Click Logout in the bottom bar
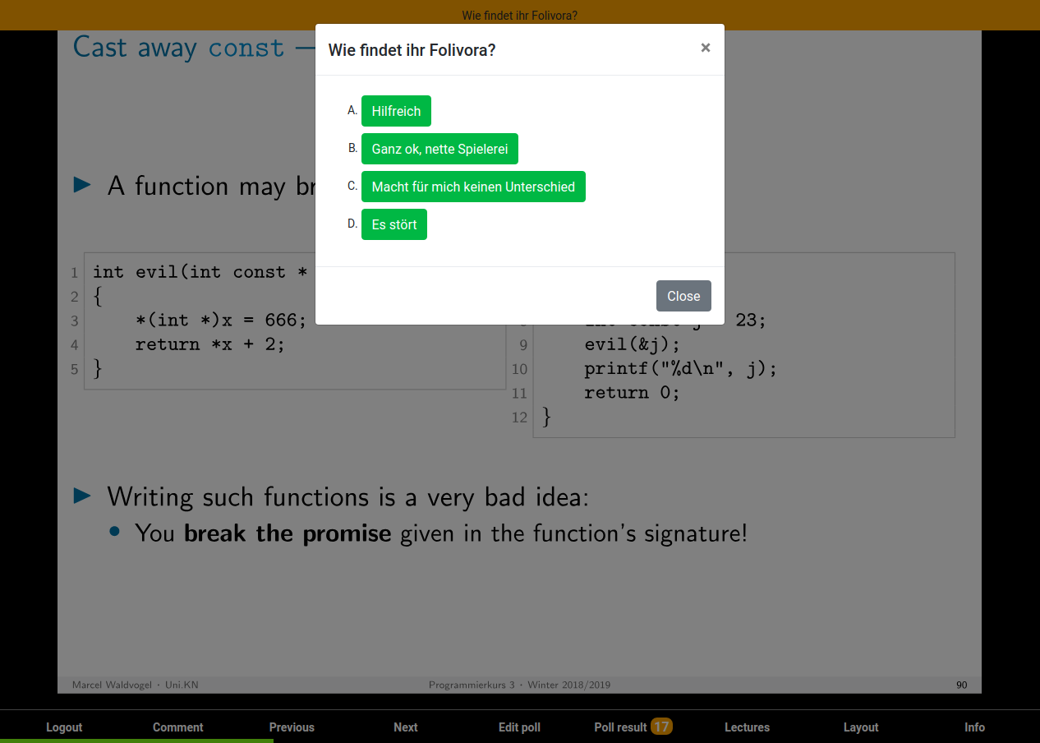The image size is (1040, 743). click(64, 727)
